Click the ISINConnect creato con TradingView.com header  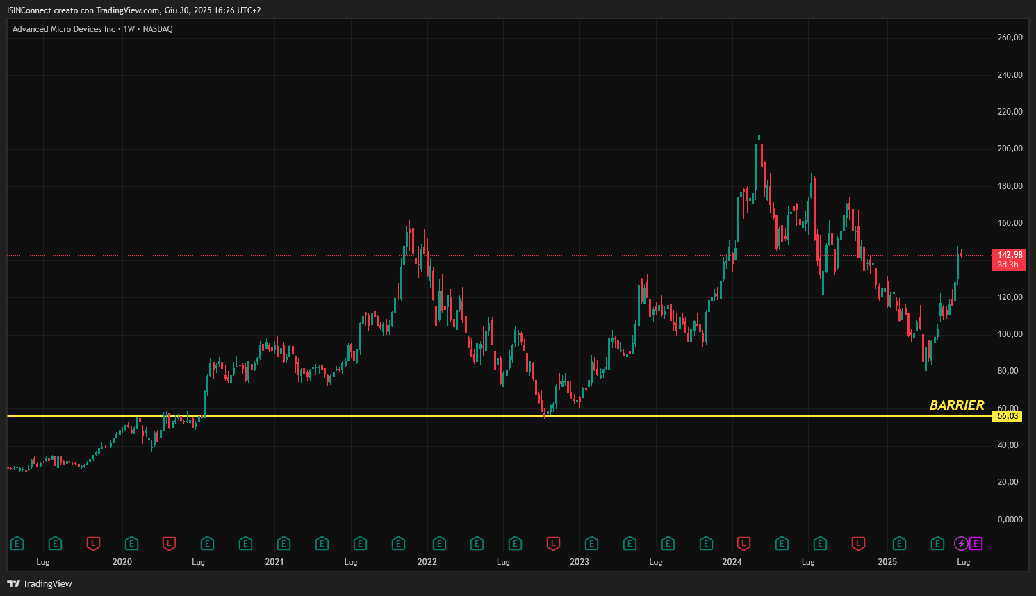pyautogui.click(x=134, y=10)
